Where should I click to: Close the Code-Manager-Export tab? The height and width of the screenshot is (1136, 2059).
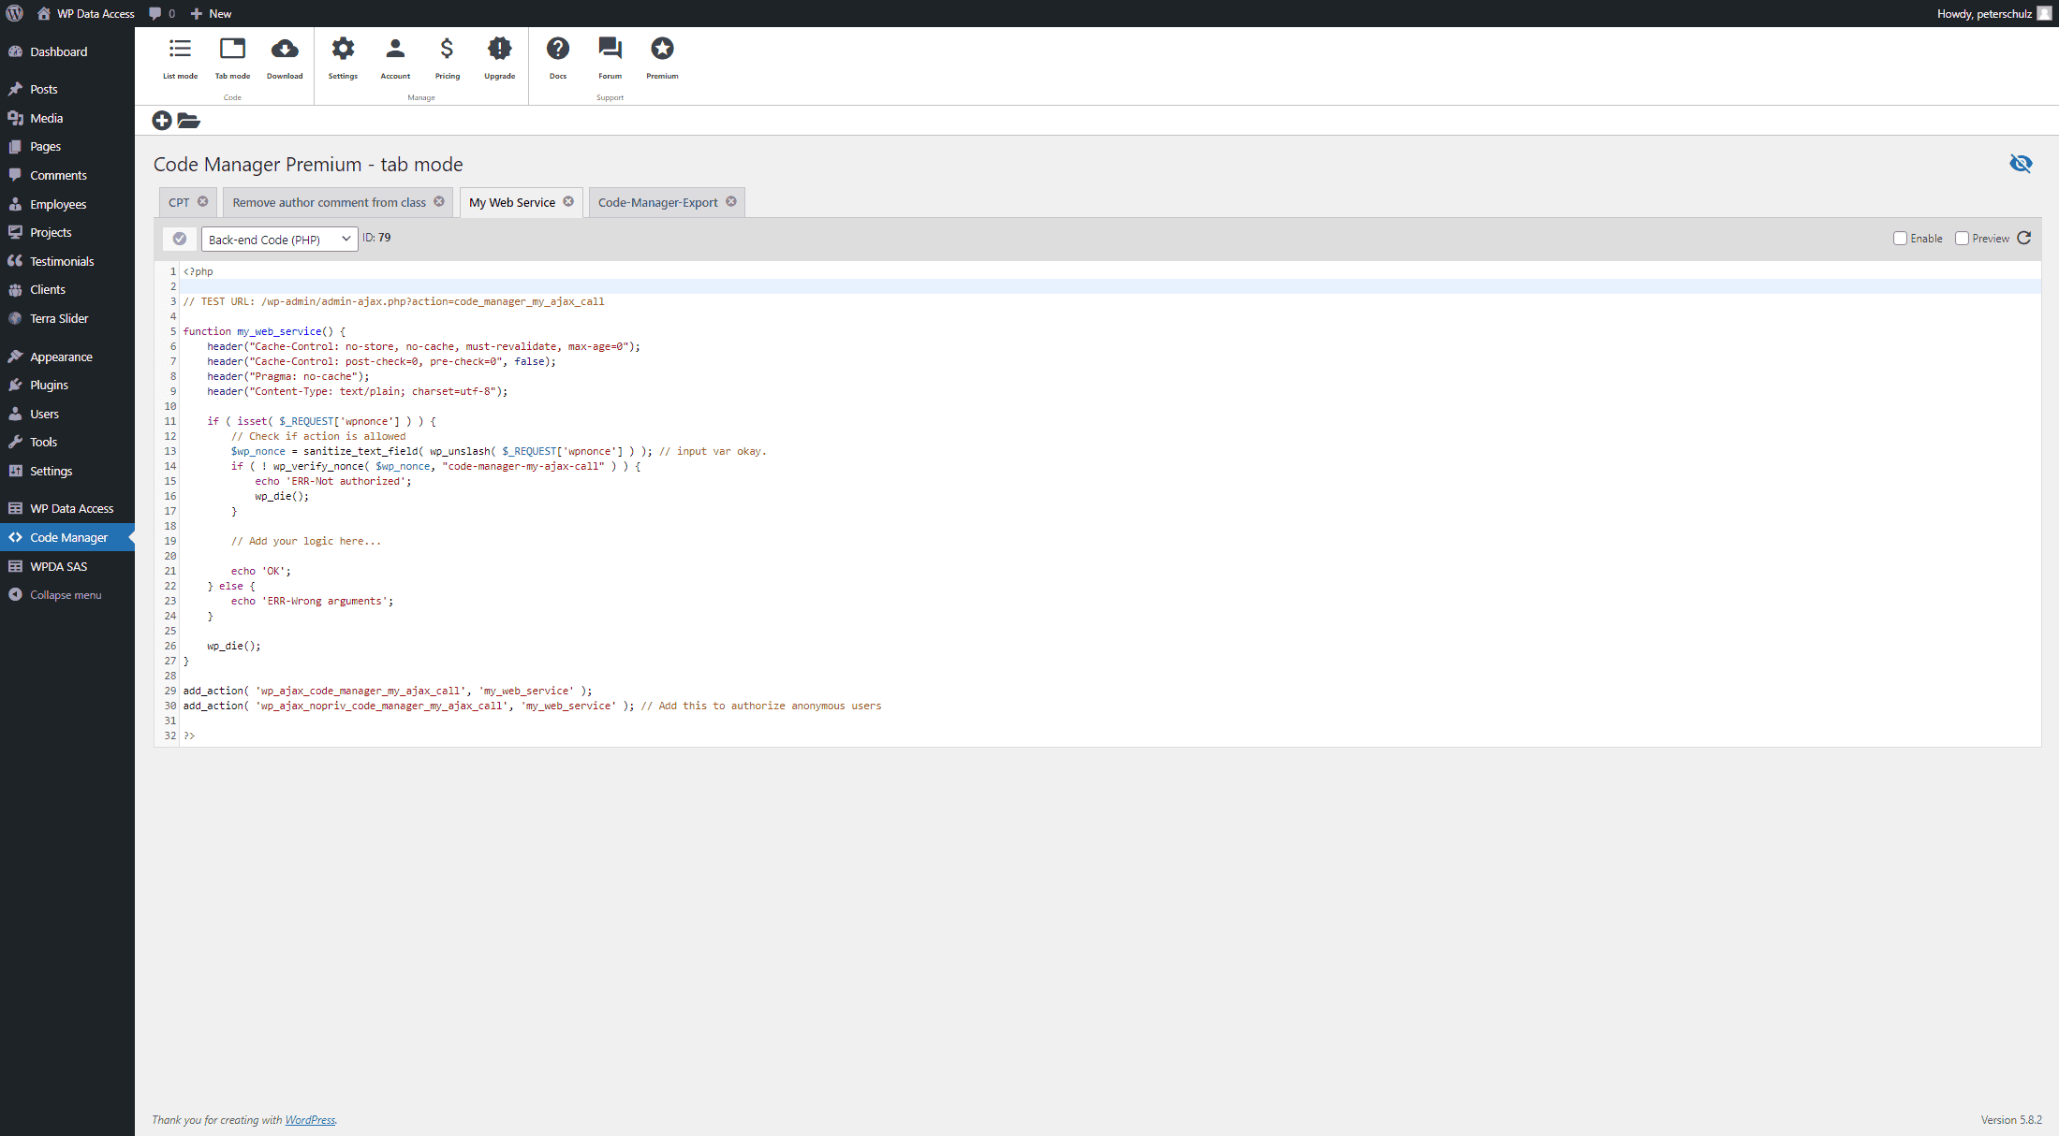(x=731, y=201)
